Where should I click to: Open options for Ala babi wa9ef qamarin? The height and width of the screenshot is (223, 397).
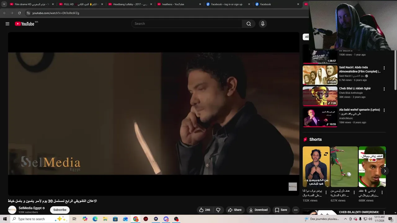[x=384, y=110]
